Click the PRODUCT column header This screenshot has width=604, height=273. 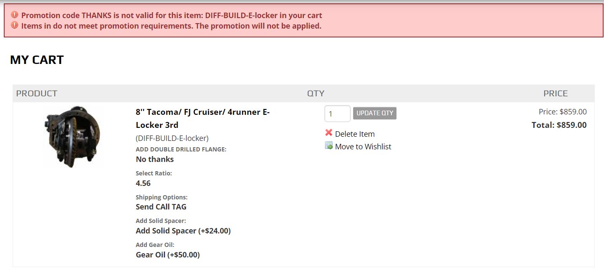point(37,93)
